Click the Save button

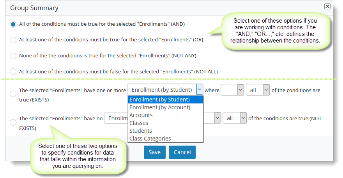[155, 152]
